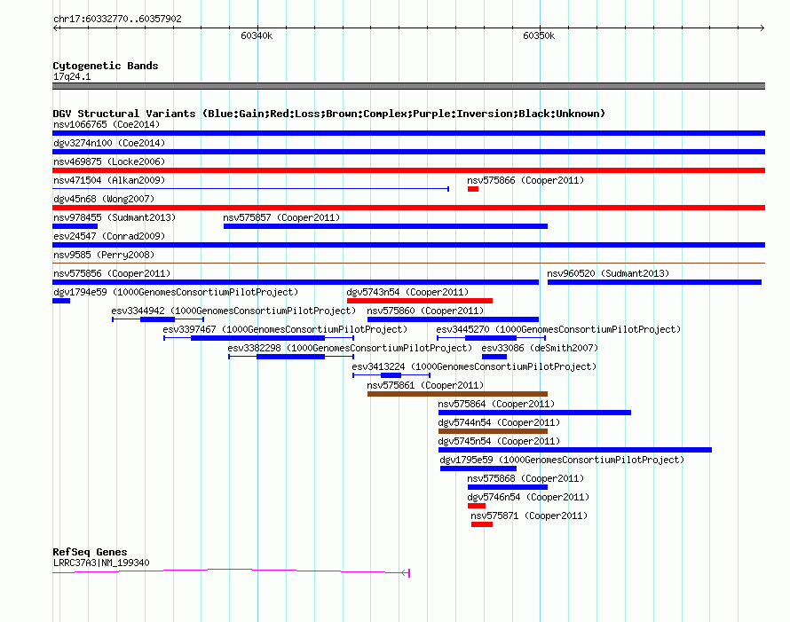The width and height of the screenshot is (790, 622).
Task: Click the DGV Structural Variants track title
Action: (329, 114)
